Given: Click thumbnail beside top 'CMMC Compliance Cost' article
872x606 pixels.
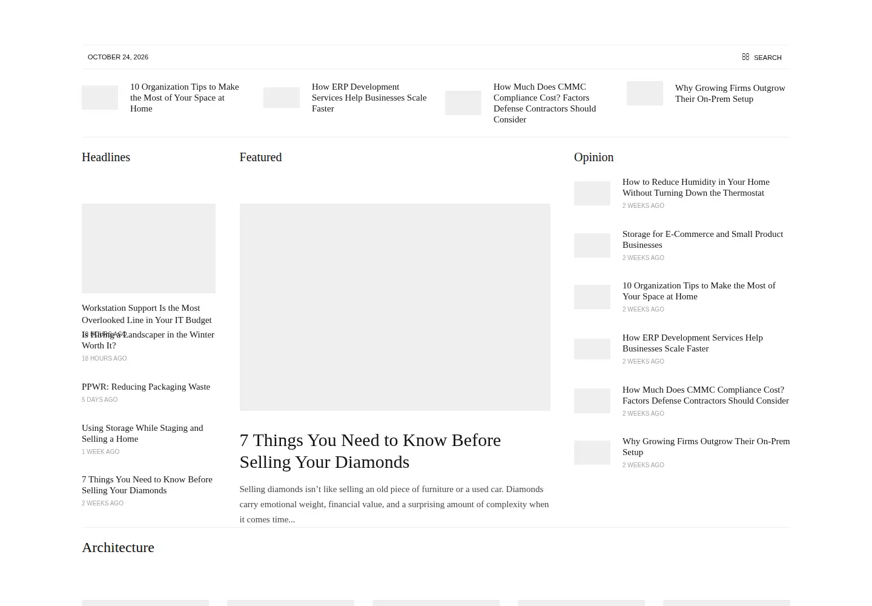Looking at the screenshot, I should pos(463,103).
